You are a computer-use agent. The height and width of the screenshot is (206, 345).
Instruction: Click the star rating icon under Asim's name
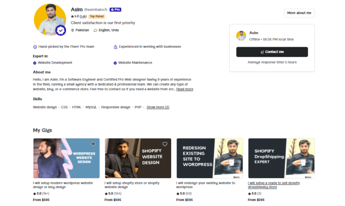[72, 16]
